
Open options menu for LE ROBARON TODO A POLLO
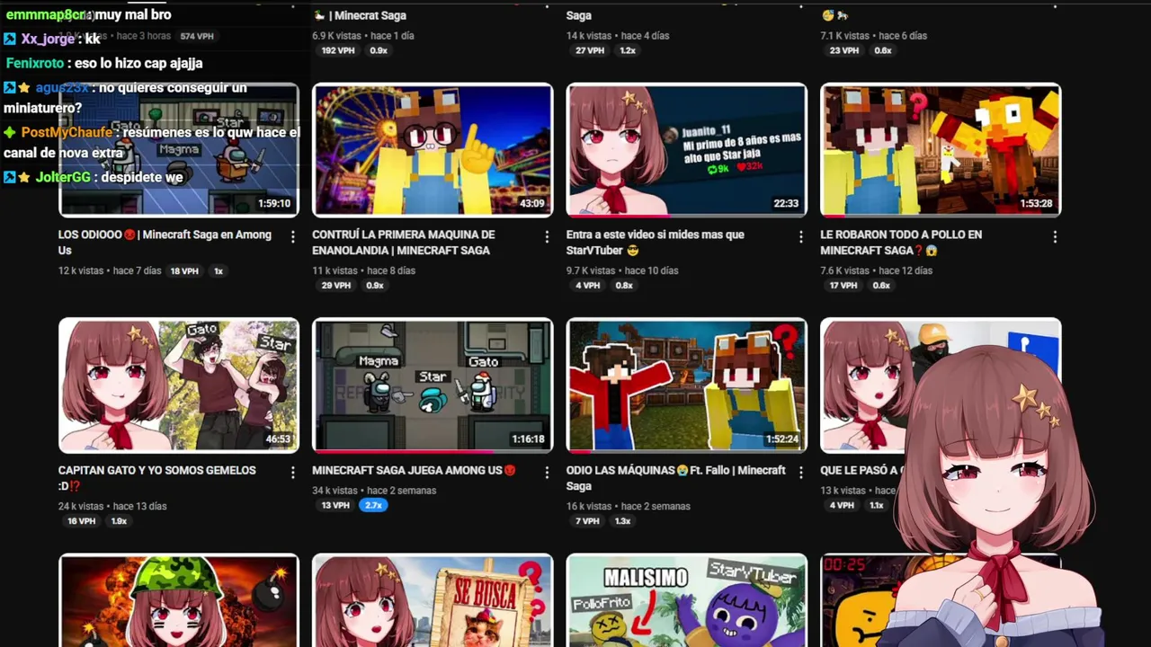(x=1055, y=237)
